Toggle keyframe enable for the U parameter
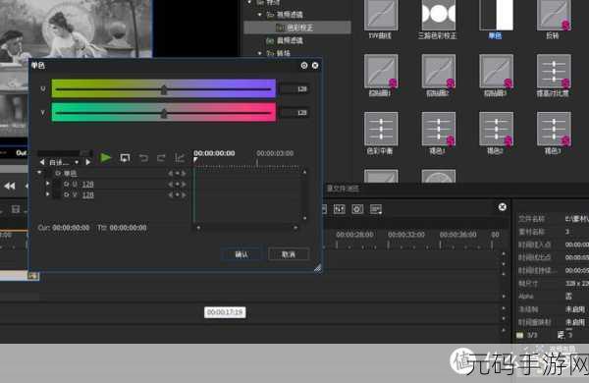 click(x=67, y=185)
